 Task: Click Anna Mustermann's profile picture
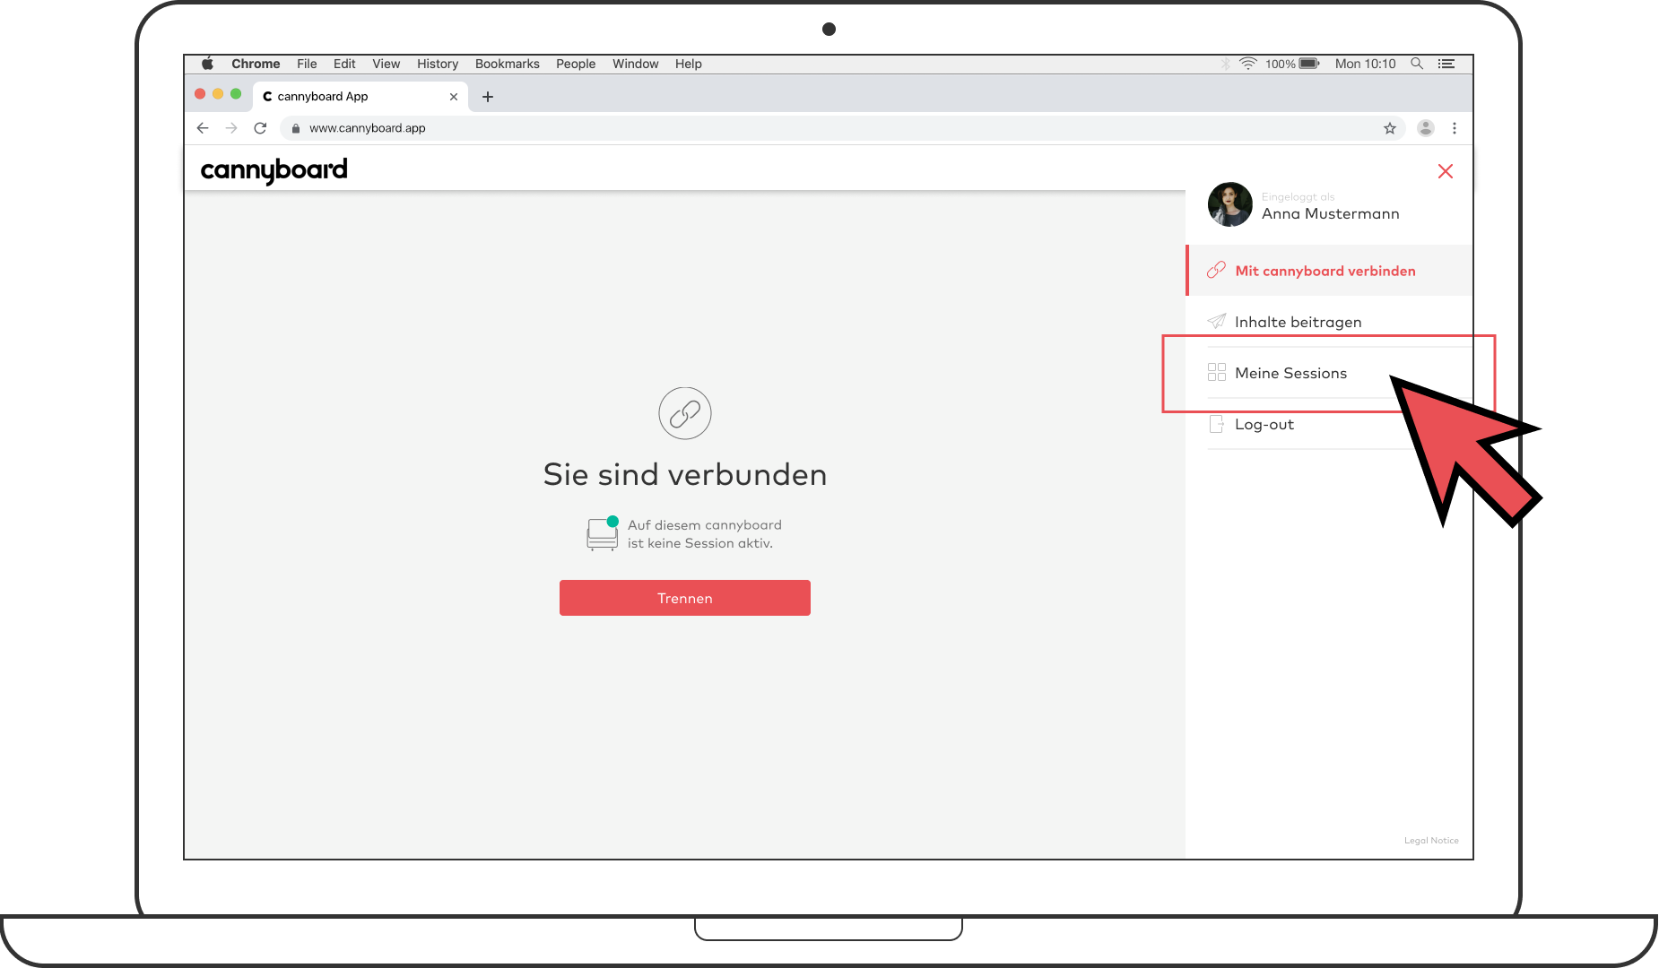pos(1230,204)
